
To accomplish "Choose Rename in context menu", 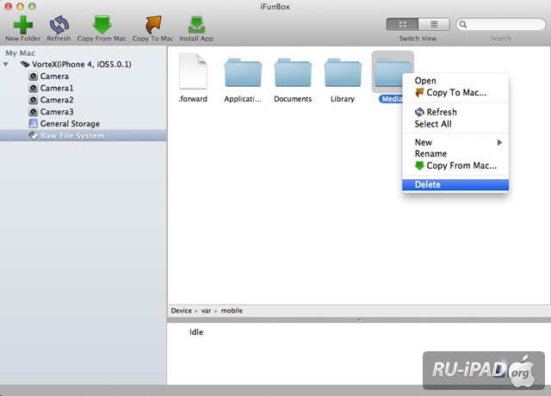I will pos(455,154).
